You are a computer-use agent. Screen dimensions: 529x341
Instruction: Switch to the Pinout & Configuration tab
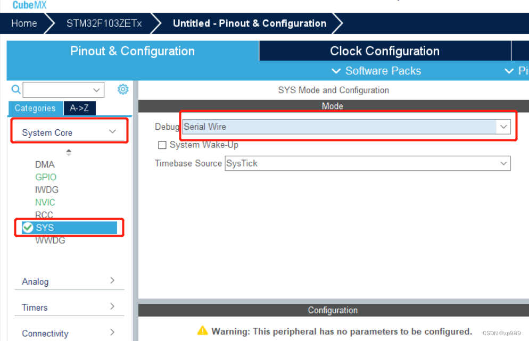(x=133, y=51)
